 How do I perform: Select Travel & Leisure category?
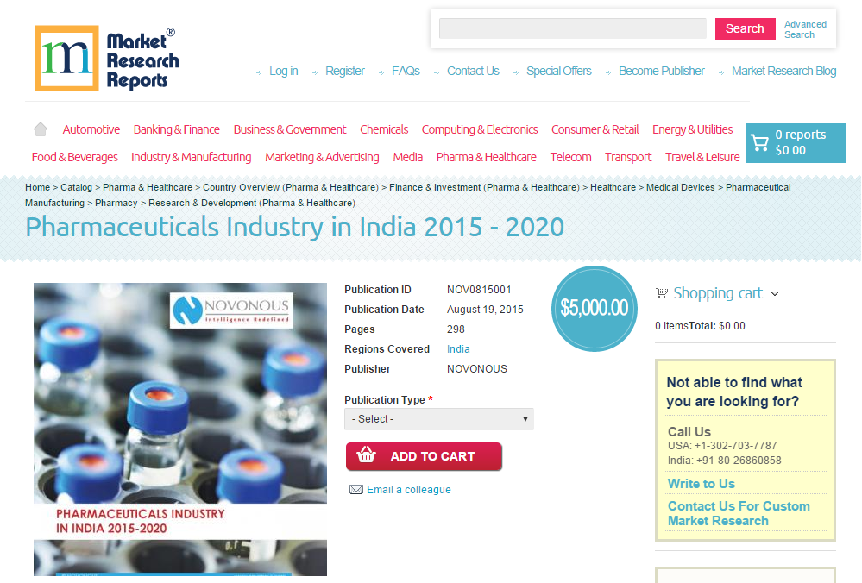point(702,157)
